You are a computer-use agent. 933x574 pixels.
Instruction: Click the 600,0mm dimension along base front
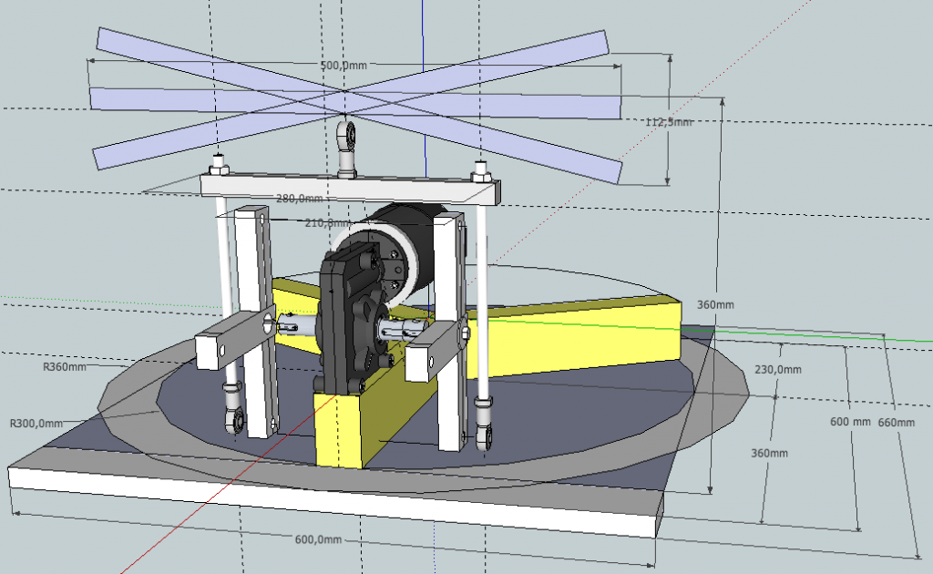tap(319, 539)
